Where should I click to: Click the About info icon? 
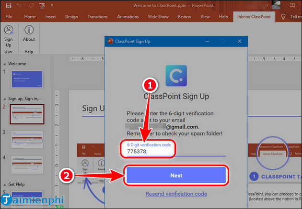coord(29,31)
